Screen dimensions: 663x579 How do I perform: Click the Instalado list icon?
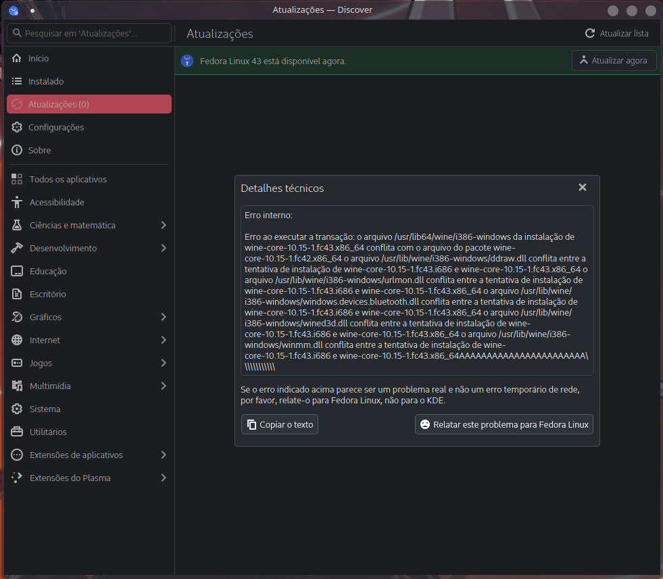[17, 82]
